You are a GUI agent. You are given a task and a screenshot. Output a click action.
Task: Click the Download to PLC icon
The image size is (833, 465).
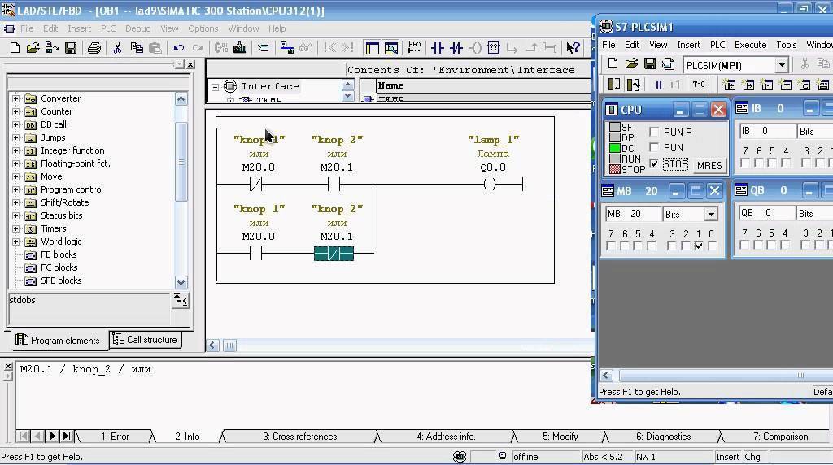(x=240, y=48)
